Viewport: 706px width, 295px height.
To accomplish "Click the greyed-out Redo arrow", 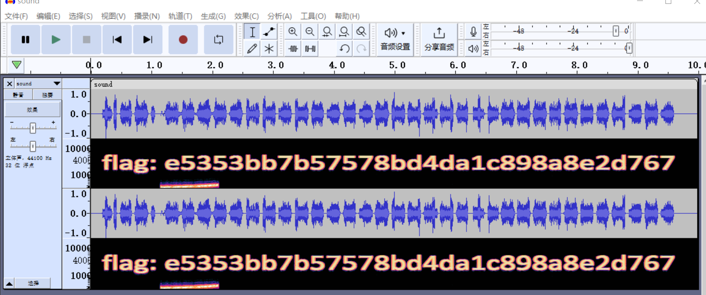I will (361, 48).
